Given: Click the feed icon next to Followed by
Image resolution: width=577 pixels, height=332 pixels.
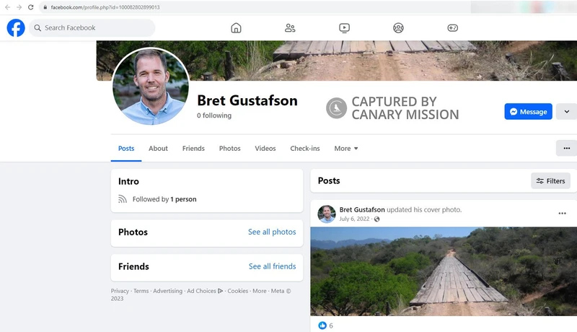Looking at the screenshot, I should [123, 199].
